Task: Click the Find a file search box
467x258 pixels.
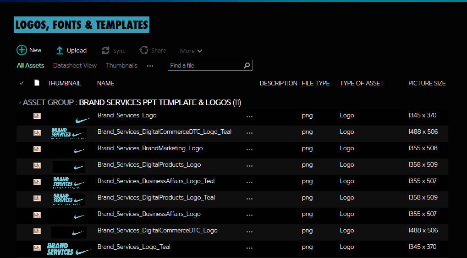Action: (x=210, y=65)
